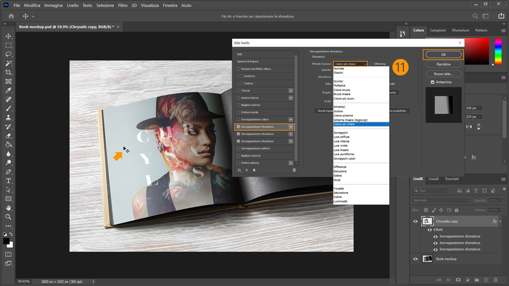This screenshot has height=286, width=509.
Task: Enable the Smusso ed effetto rilievo checkbox
Action: coord(239,69)
